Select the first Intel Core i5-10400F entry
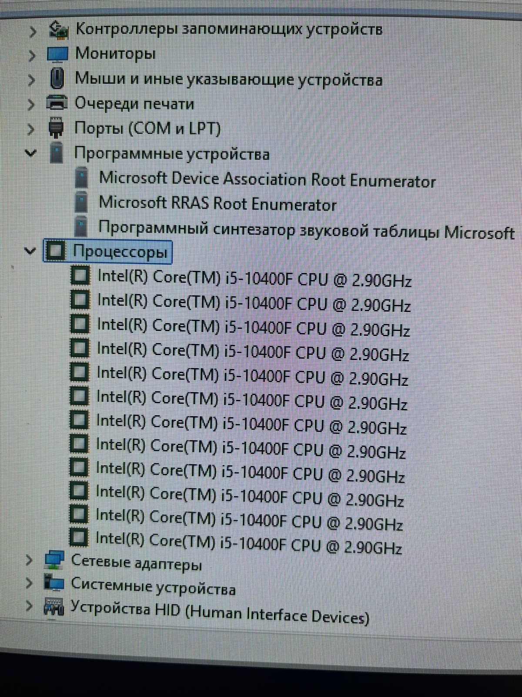Viewport: 522px width, 697px height. coord(254,279)
